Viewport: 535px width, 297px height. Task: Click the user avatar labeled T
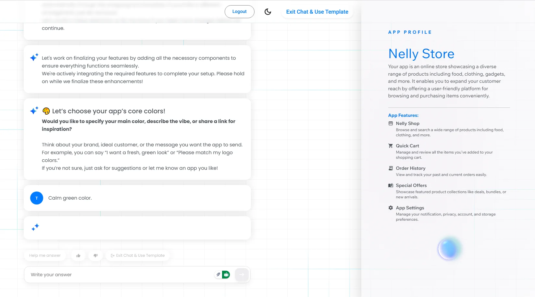click(x=37, y=198)
